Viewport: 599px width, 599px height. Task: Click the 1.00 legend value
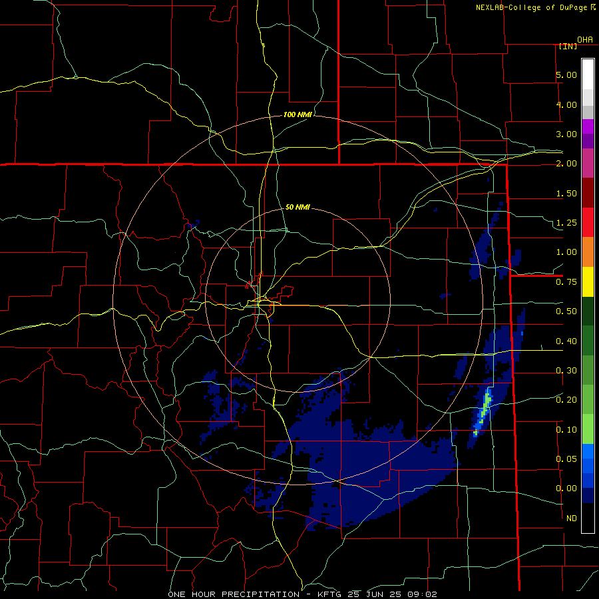(x=566, y=252)
